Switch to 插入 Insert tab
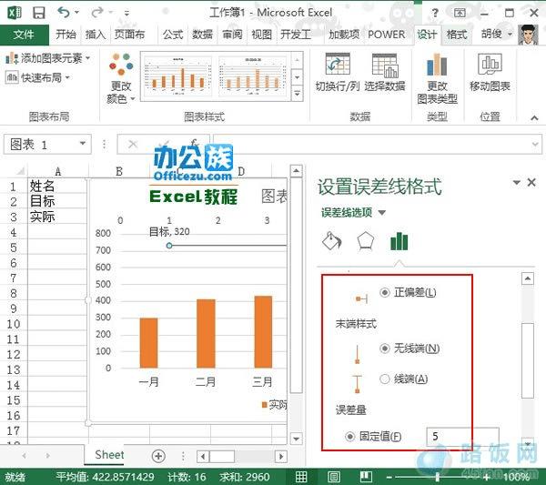 tap(95, 35)
